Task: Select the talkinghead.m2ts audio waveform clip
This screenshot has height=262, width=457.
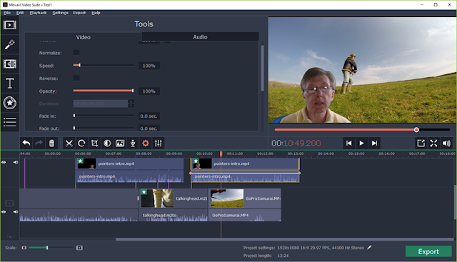Action: coord(173,216)
